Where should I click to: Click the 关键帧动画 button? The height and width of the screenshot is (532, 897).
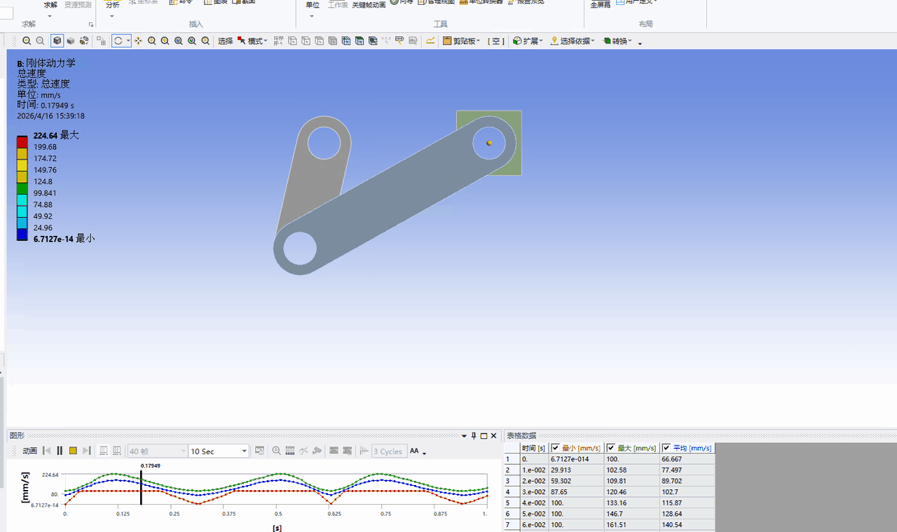tap(368, 4)
